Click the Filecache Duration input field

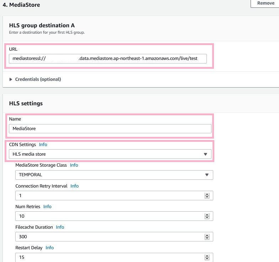click(x=108, y=236)
